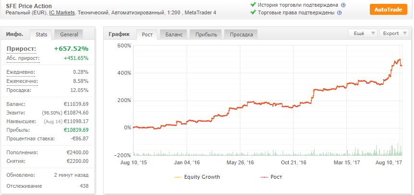Open the IC Markets broker link
This screenshot has width=414, height=195.
click(62, 12)
